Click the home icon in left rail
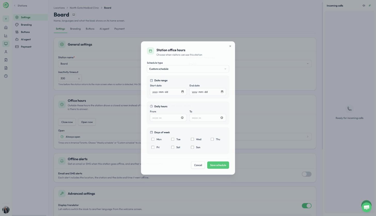The image size is (376, 216). (x=6, y=28)
